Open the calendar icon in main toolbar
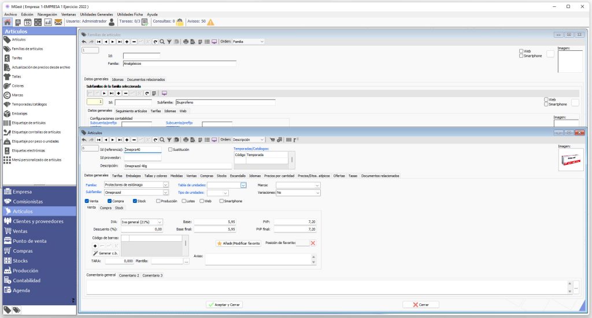The height and width of the screenshot is (318, 592). click(x=28, y=23)
